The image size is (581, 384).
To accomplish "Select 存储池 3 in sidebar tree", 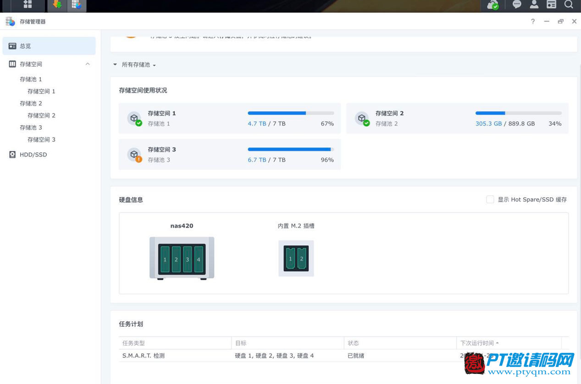I will 31,128.
